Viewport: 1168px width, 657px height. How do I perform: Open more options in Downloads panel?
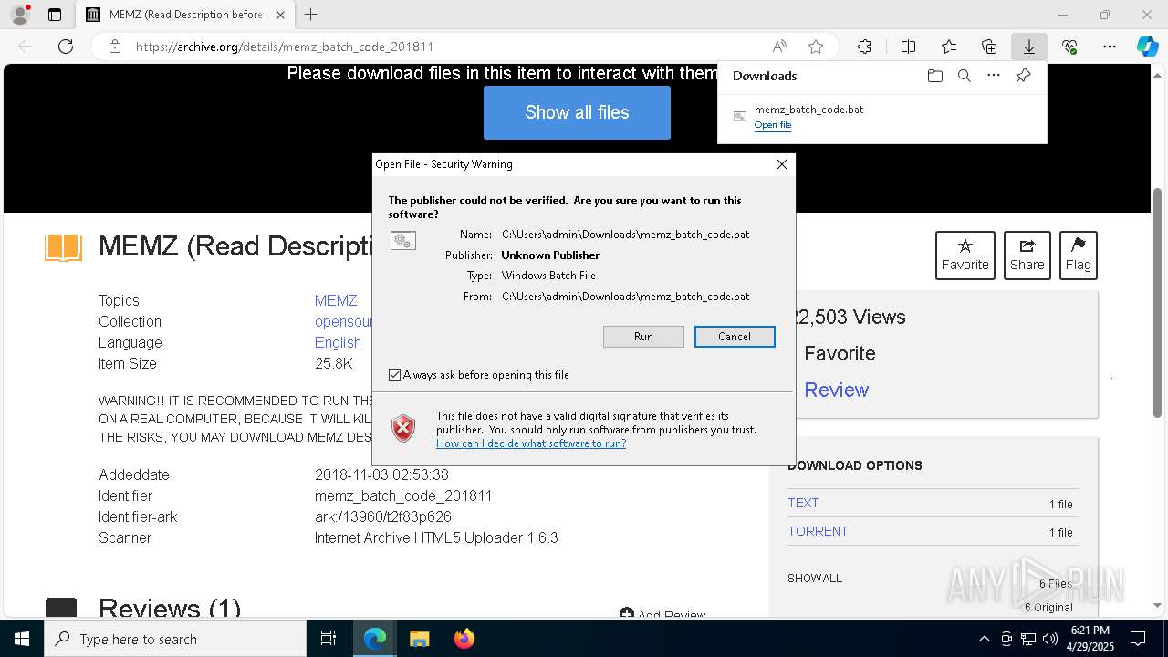(994, 76)
